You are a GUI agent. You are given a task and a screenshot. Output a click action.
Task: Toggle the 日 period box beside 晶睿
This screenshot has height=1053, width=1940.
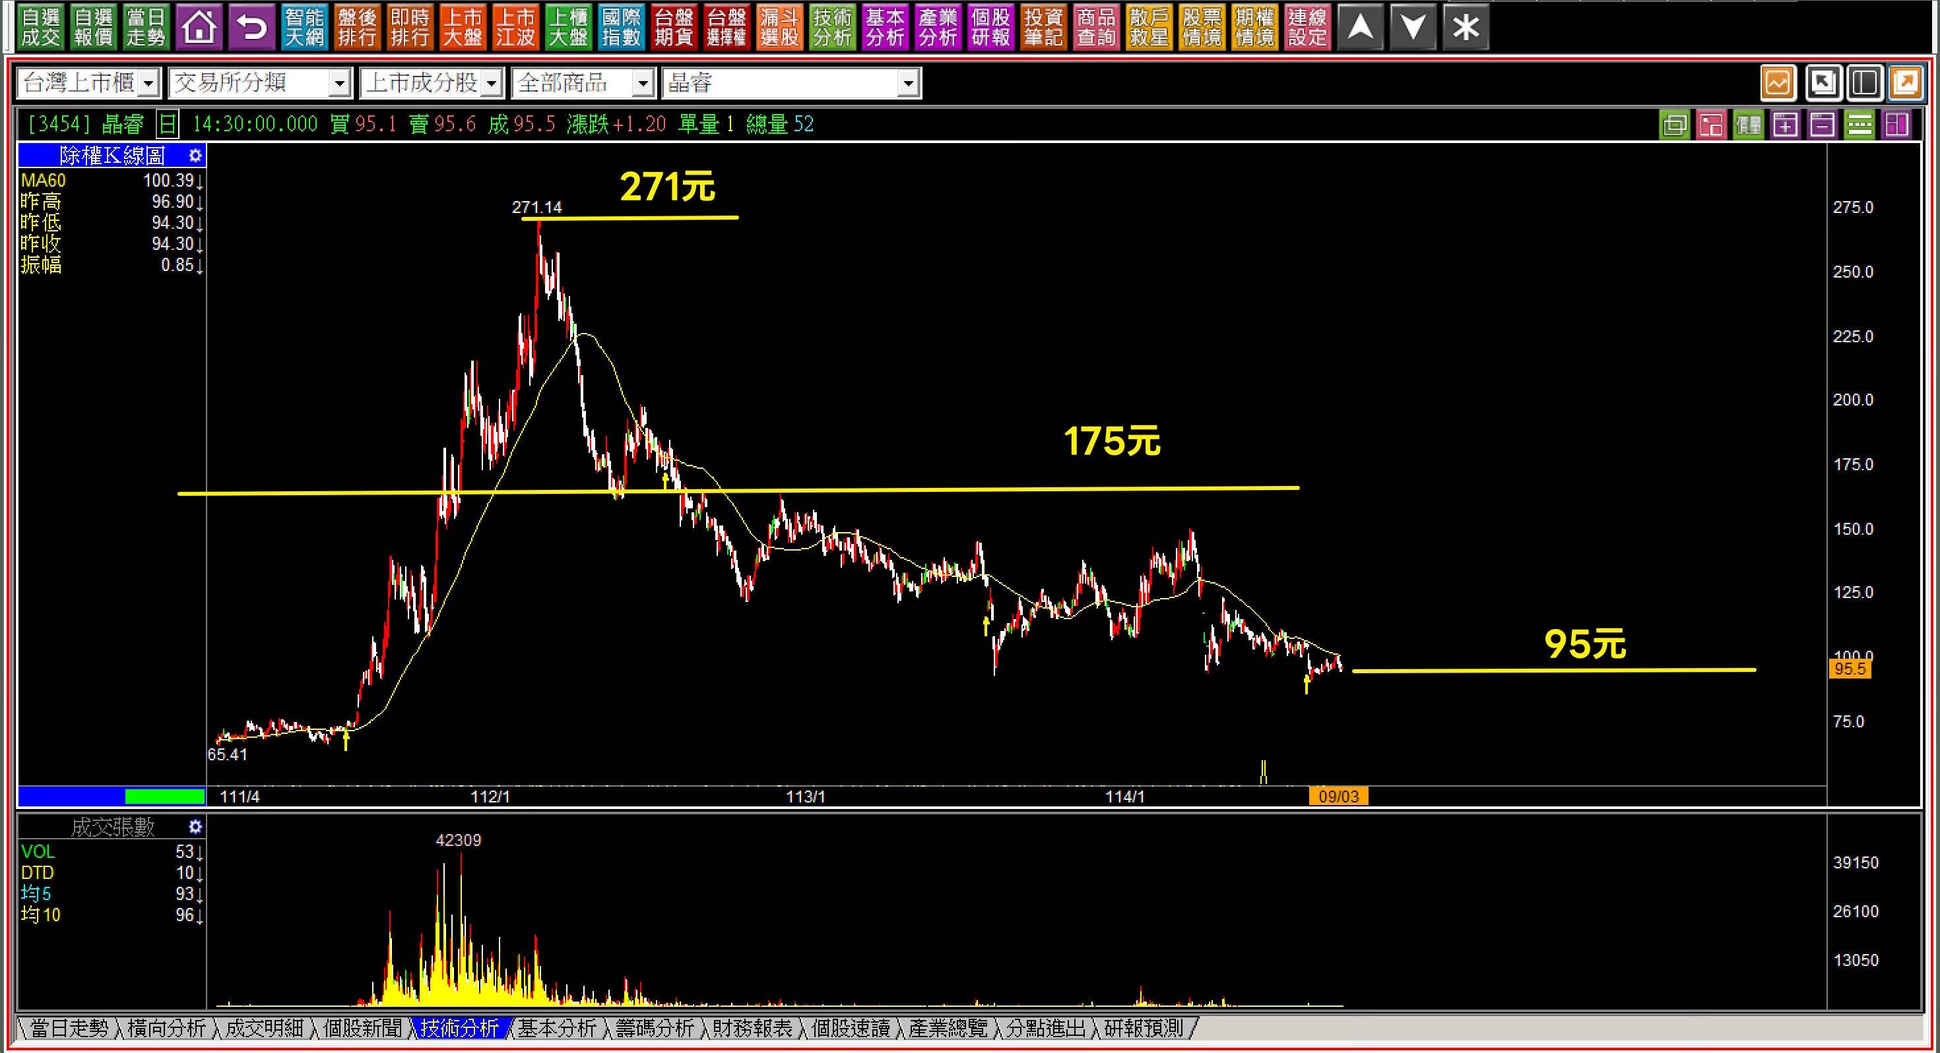(x=167, y=124)
